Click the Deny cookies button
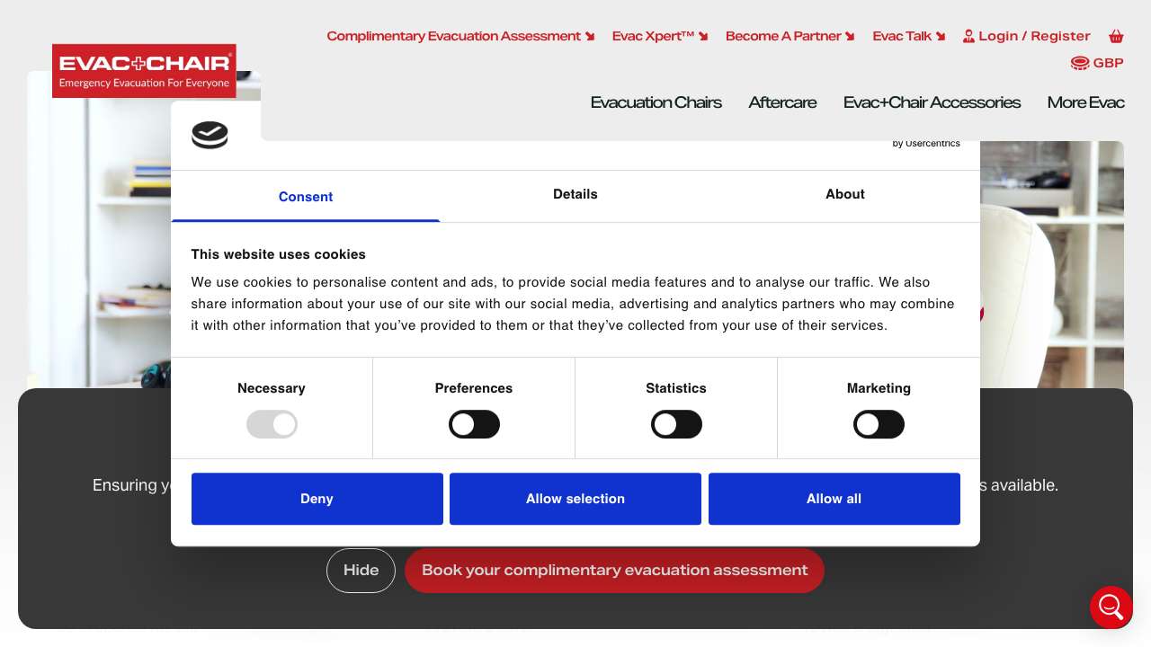 (317, 499)
